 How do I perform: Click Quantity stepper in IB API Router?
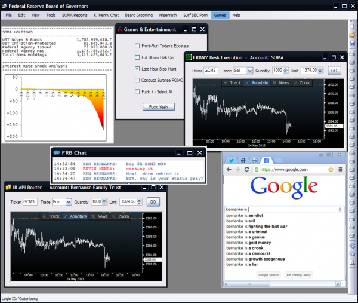104,201
